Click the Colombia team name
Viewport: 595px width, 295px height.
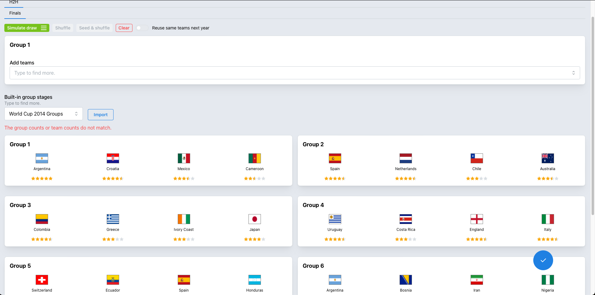pos(42,230)
